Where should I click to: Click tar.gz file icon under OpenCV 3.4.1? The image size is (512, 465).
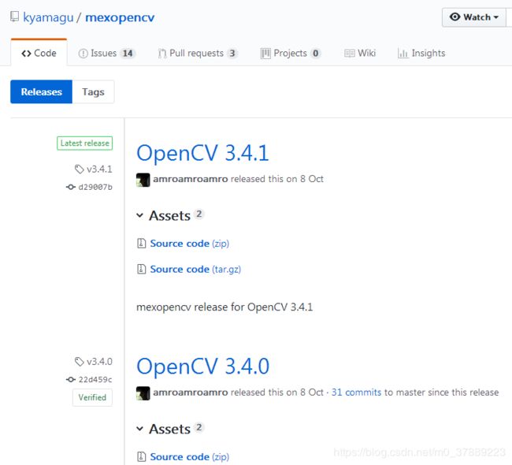[141, 270]
